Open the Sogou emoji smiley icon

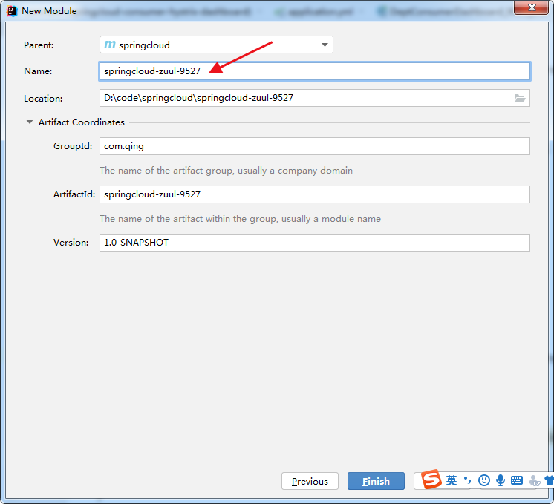coord(483,480)
